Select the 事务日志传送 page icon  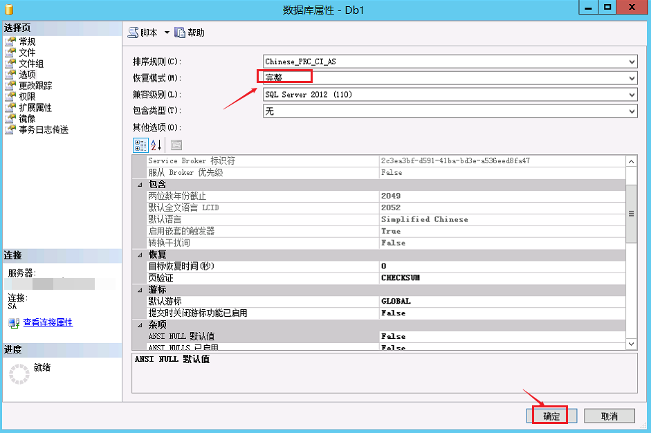(x=10, y=129)
